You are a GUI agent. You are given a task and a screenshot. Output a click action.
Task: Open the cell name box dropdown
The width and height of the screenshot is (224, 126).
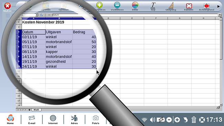coord(37,15)
